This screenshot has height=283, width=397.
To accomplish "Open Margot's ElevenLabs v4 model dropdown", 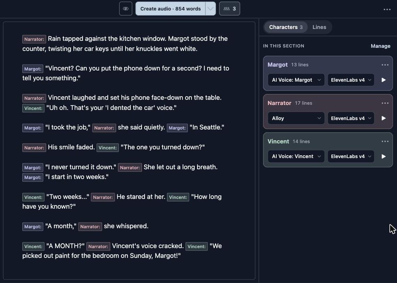I will (351, 80).
